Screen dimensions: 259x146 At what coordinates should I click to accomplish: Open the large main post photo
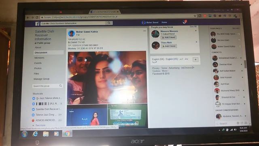tap(107, 77)
